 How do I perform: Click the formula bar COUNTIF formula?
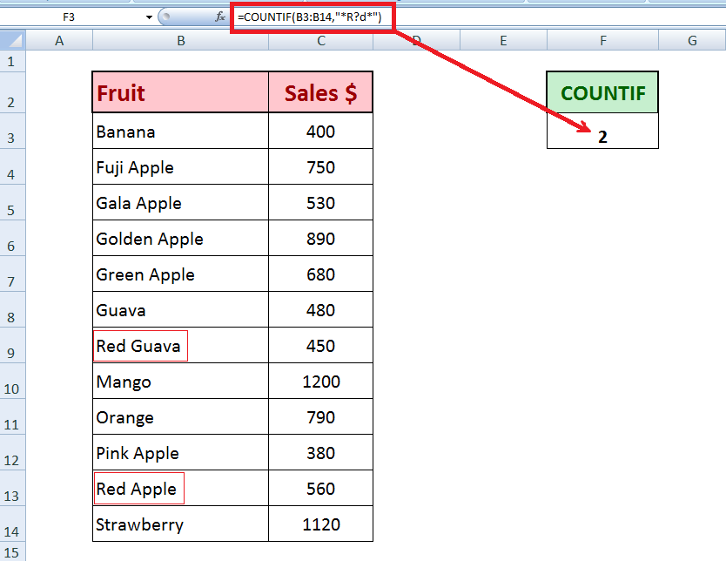(x=313, y=17)
